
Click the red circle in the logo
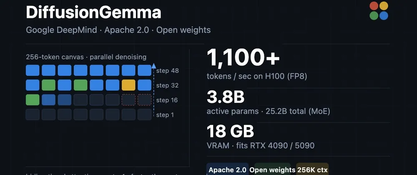[x=374, y=6]
